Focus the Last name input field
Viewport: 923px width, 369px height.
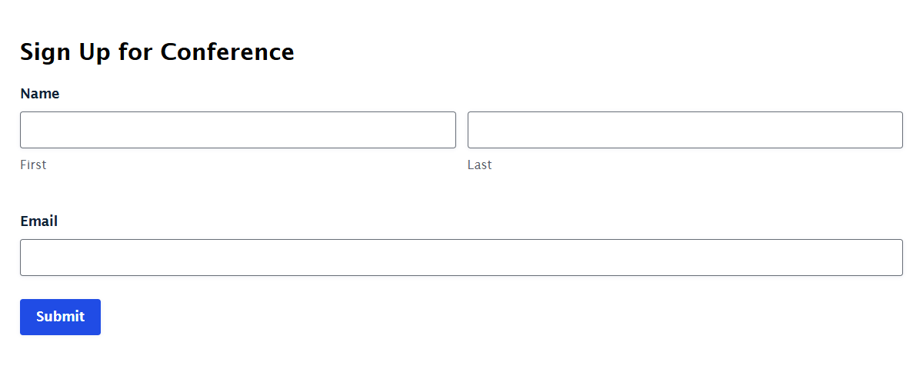point(685,130)
